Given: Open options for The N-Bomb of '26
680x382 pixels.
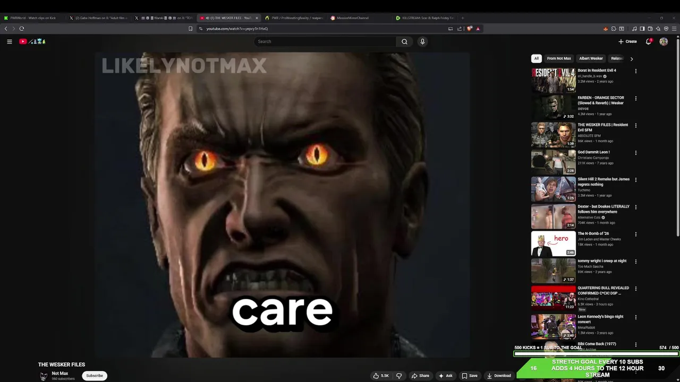Looking at the screenshot, I should point(635,235).
